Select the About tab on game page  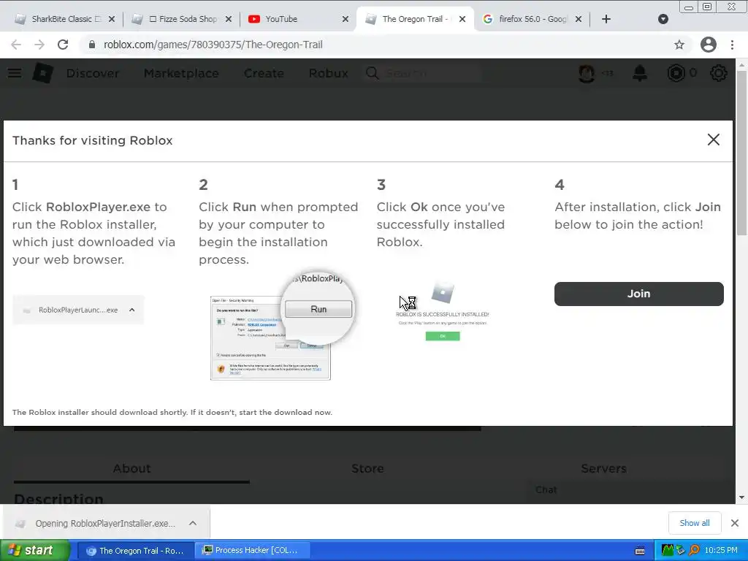(131, 468)
